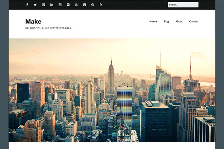This screenshot has width=224, height=149.
Task: Open the Google Plus social icon
Action: pyautogui.click(x=43, y=5)
